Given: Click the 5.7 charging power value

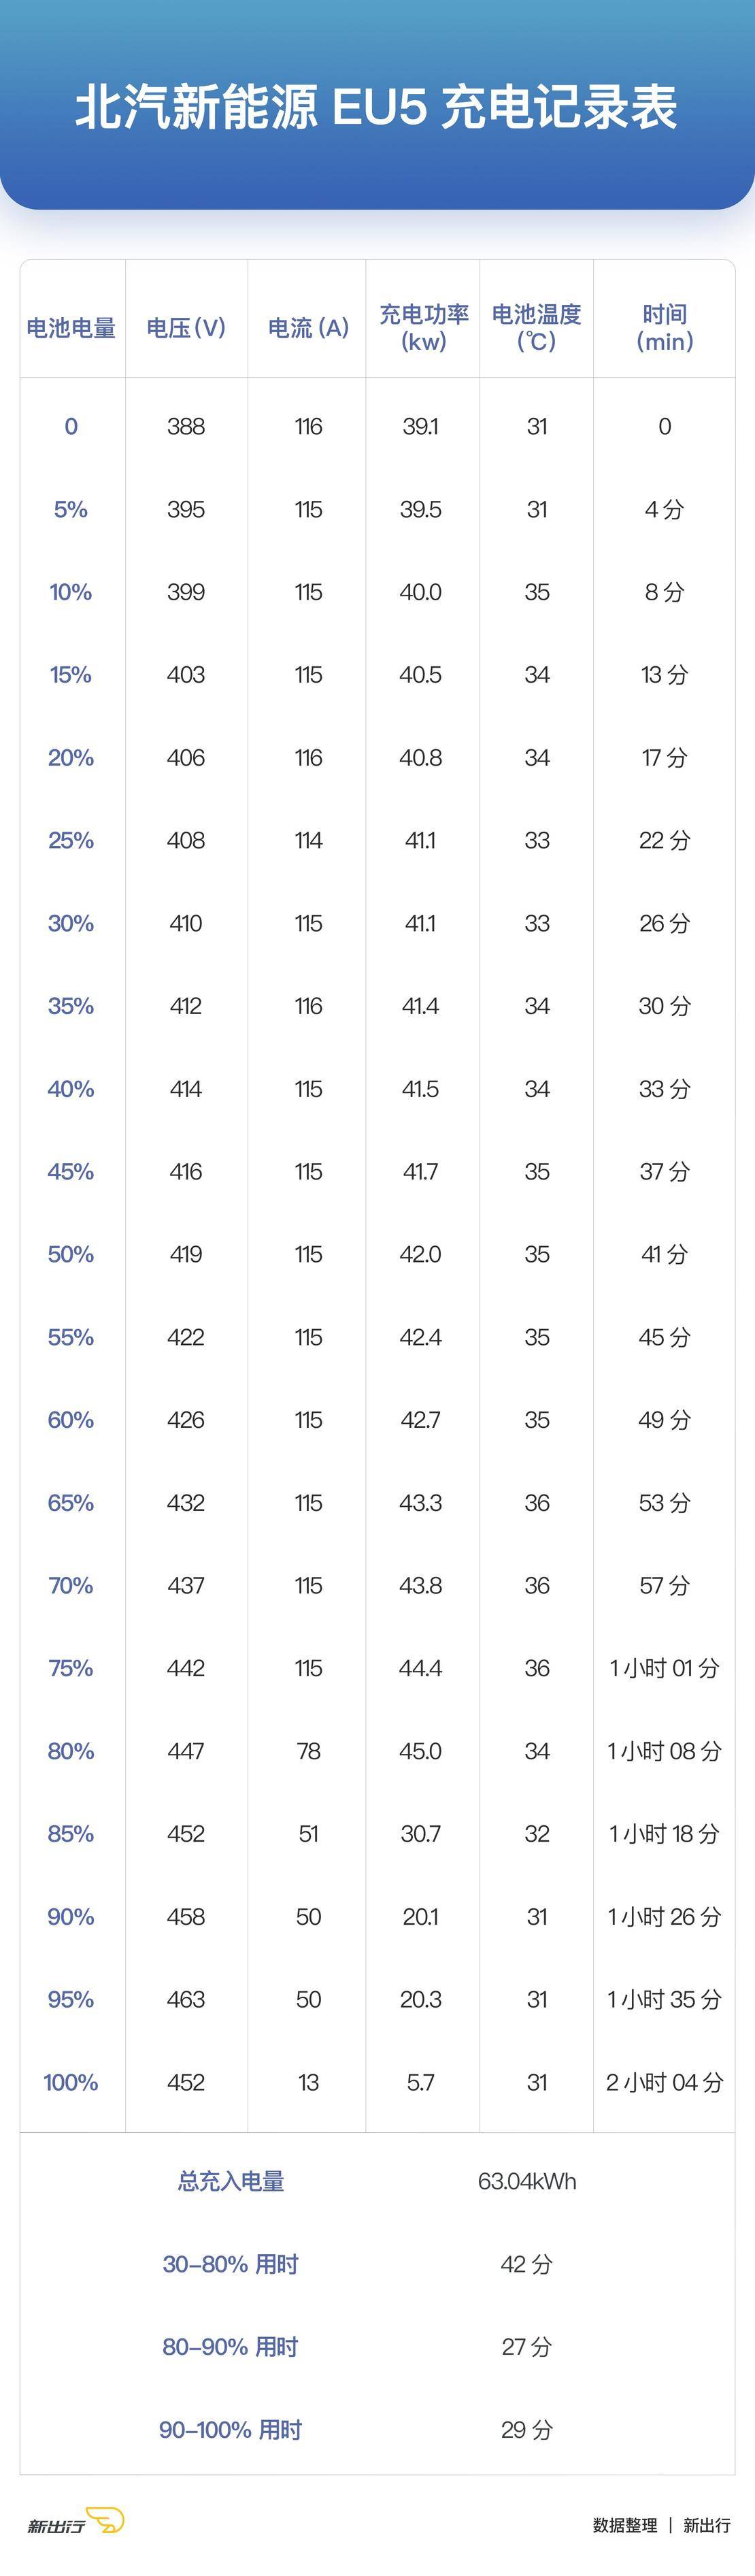Looking at the screenshot, I should (x=421, y=2082).
